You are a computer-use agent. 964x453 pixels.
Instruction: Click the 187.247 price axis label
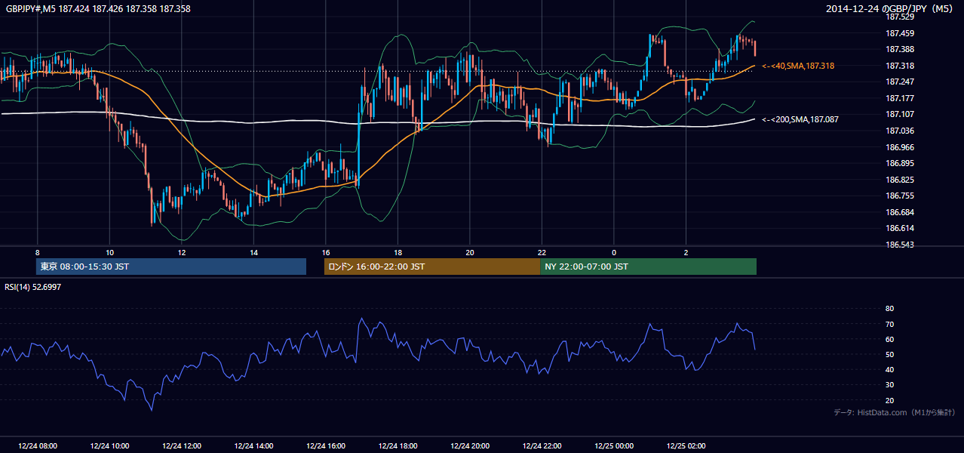click(899, 82)
